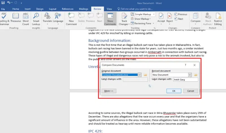Insert a New Comment
The height and width of the screenshot is (133, 226).
coord(71,19)
